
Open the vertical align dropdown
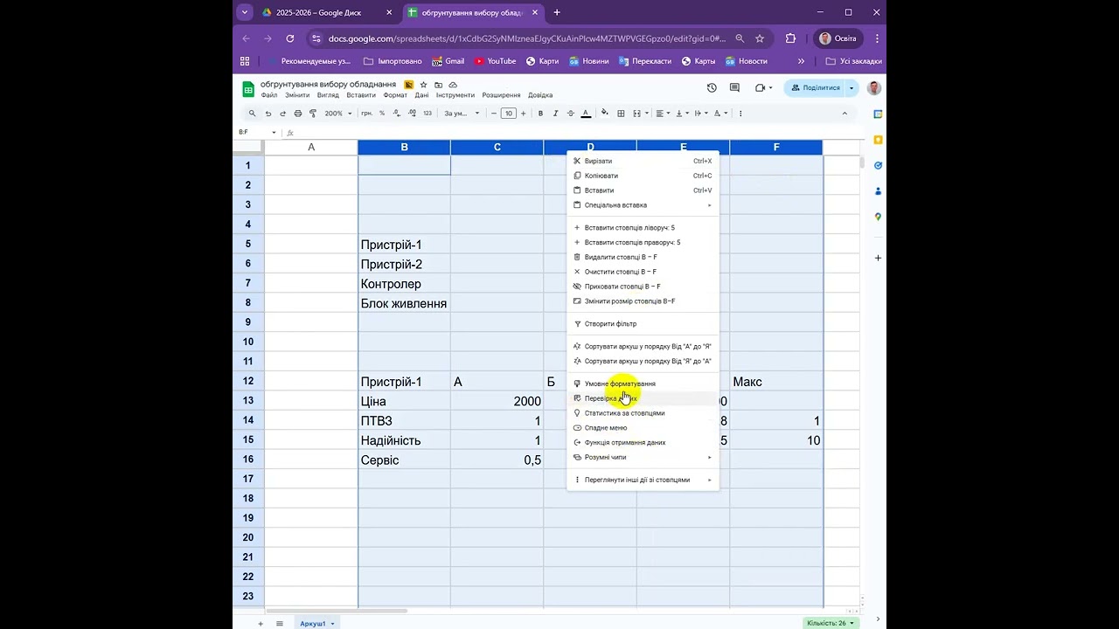[683, 114]
